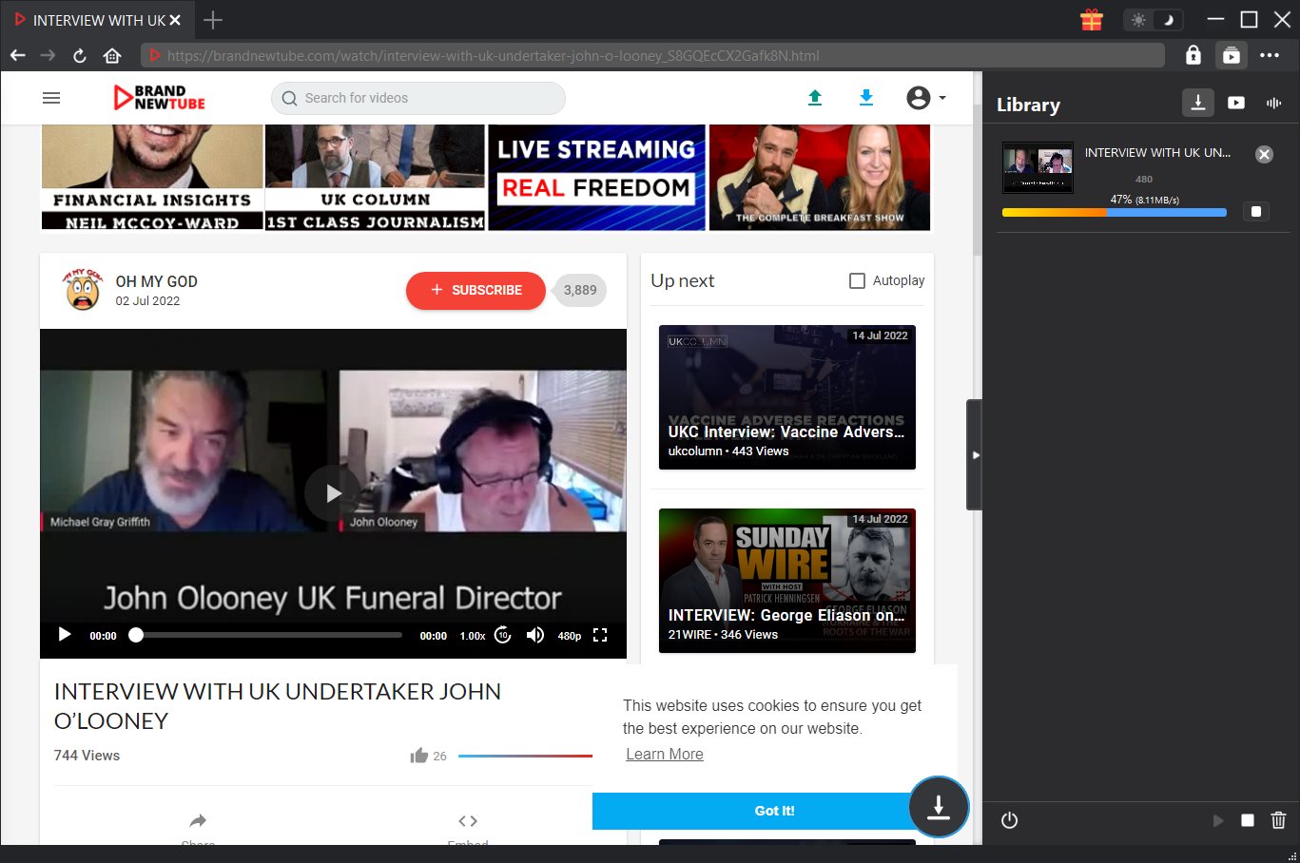
Task: Delete downloads using the trash icon
Action: pyautogui.click(x=1277, y=820)
